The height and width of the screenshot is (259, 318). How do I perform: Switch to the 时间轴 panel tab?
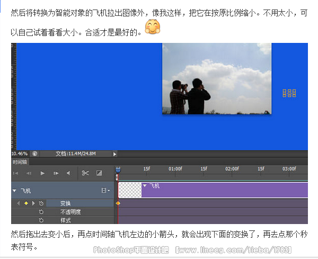(20, 162)
